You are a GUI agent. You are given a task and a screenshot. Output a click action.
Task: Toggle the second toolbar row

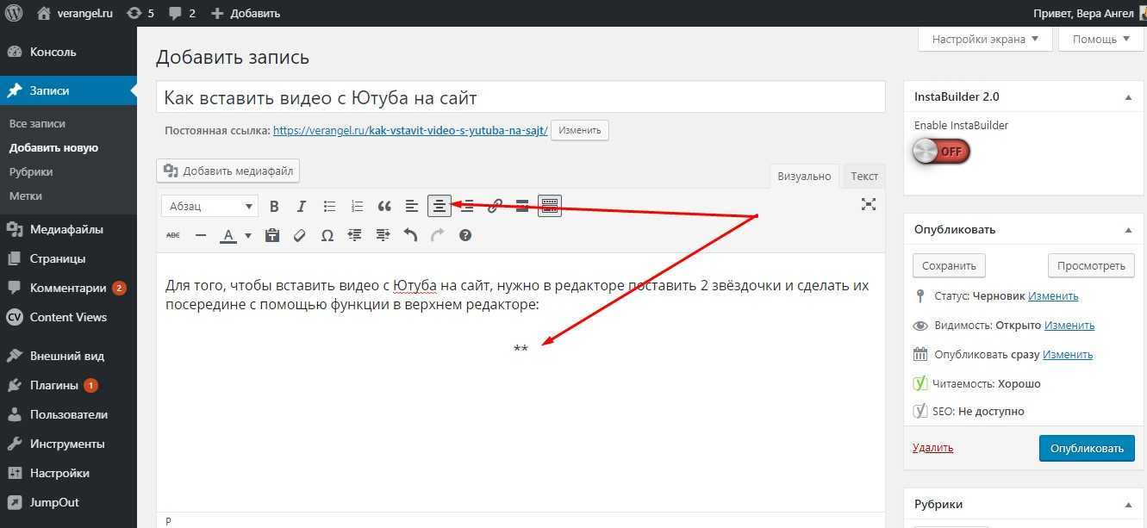coord(550,206)
